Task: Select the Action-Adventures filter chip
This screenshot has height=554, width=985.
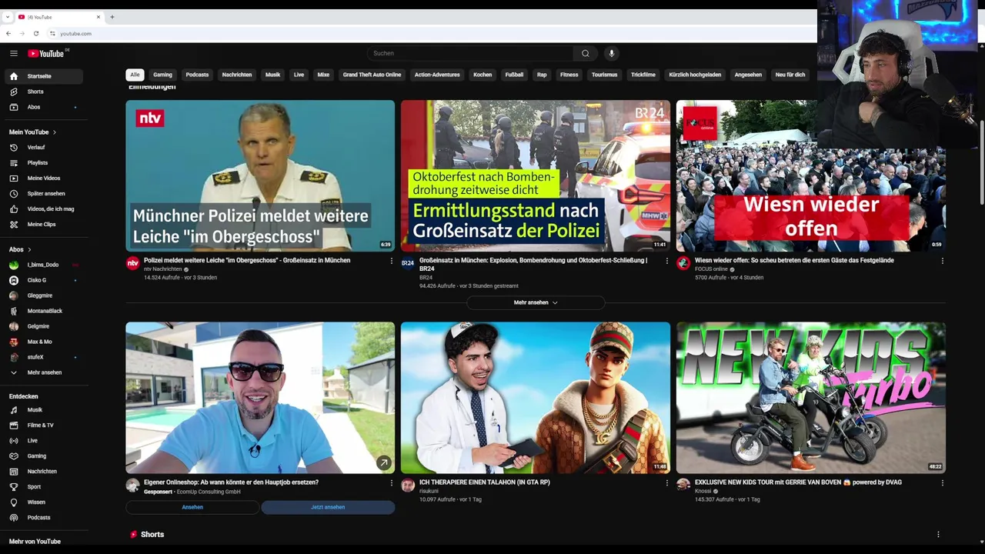Action: tap(437, 75)
